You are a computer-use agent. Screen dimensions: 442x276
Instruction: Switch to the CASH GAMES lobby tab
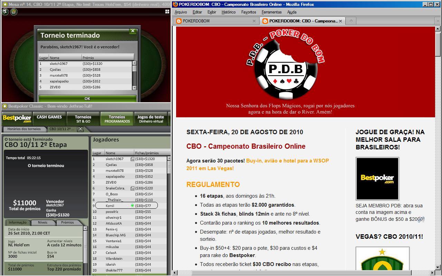(49, 119)
